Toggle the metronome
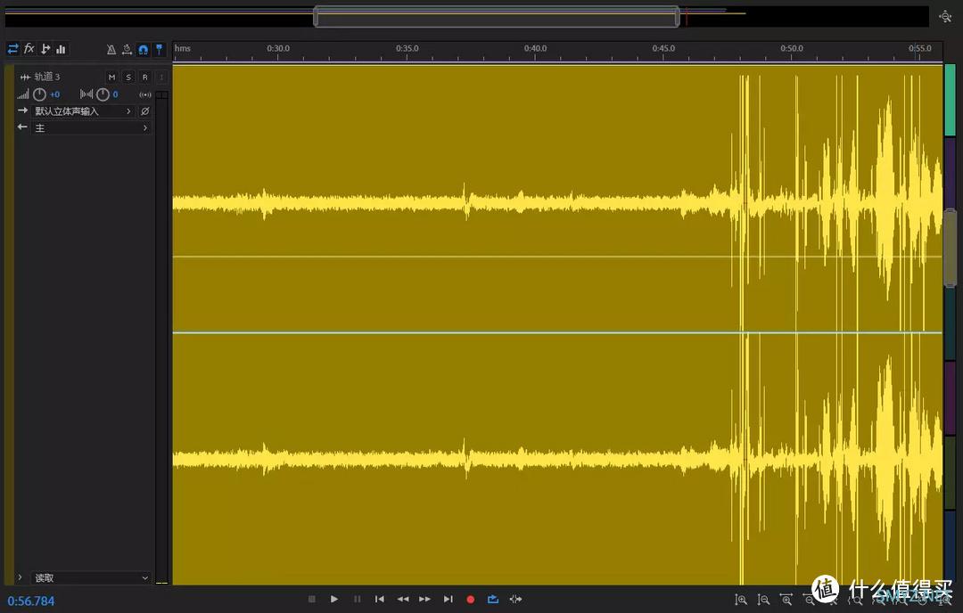Image resolution: width=963 pixels, height=613 pixels. tap(111, 50)
